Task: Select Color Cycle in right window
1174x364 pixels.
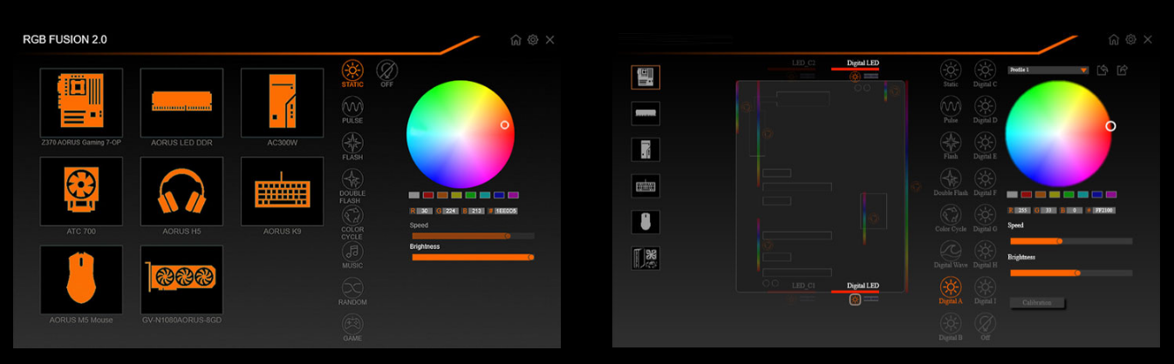Action: point(951,219)
